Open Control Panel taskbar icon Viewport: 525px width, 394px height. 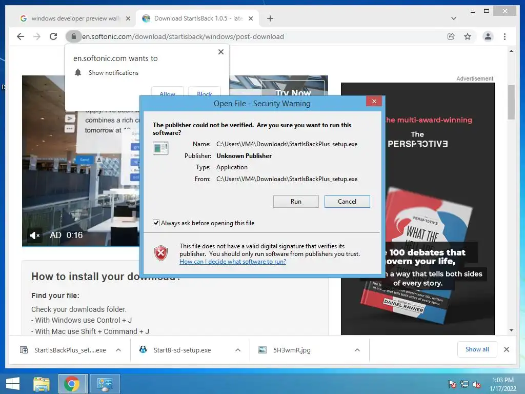(105, 384)
